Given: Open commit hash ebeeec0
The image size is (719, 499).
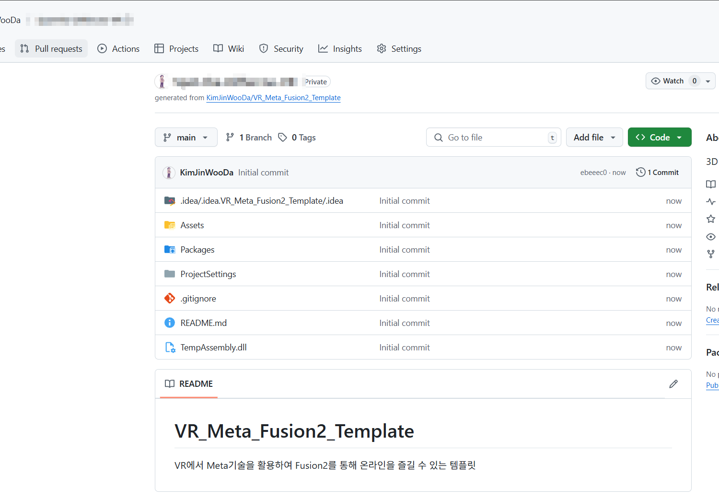Looking at the screenshot, I should [593, 173].
